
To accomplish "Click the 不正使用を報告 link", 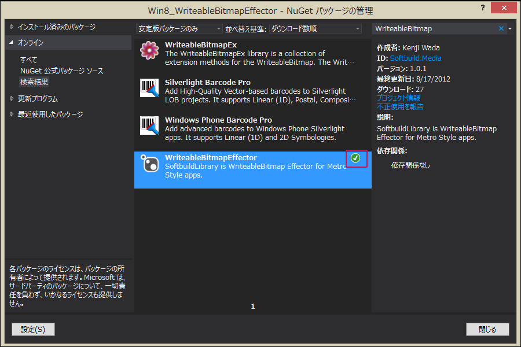I will tap(400, 106).
